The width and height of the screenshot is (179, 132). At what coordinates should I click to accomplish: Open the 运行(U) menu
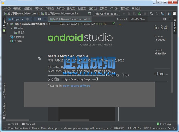(x=93, y=8)
